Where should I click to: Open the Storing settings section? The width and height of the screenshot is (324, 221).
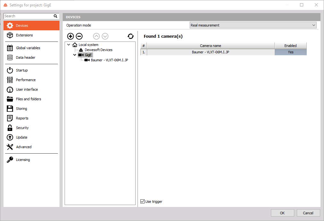click(x=31, y=109)
